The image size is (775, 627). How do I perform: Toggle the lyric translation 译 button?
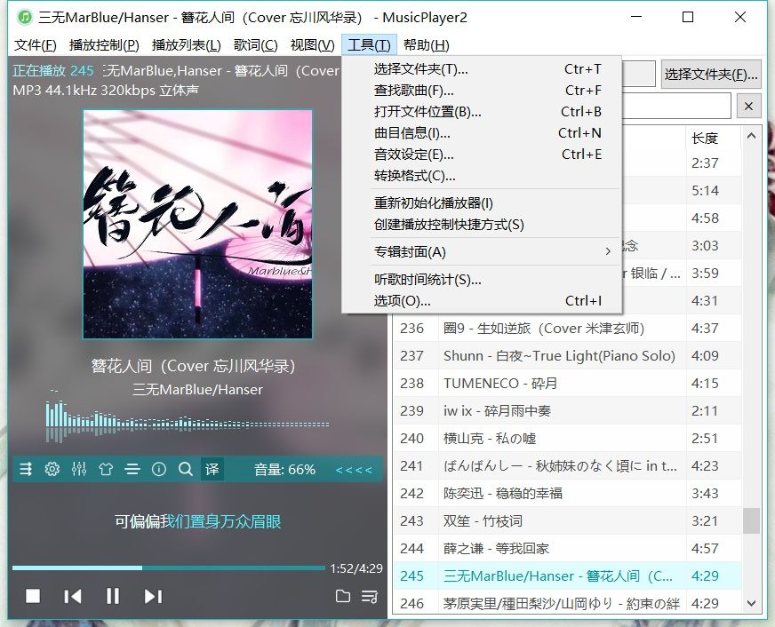[212, 469]
